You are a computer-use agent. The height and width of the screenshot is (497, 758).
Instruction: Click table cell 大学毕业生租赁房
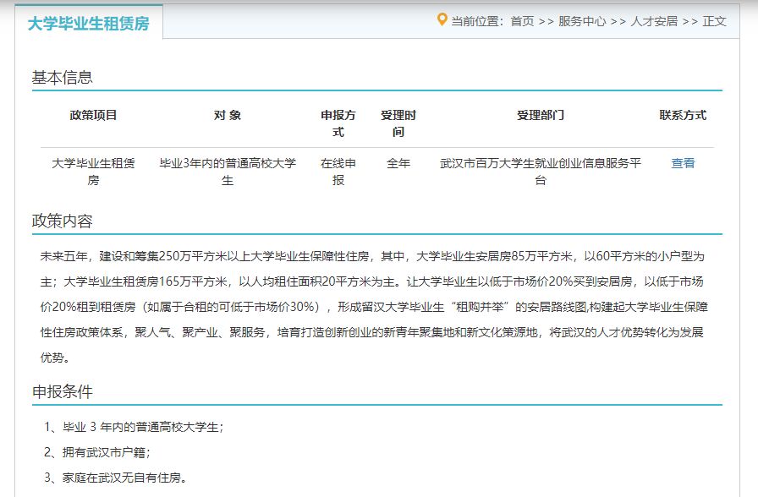point(93,172)
